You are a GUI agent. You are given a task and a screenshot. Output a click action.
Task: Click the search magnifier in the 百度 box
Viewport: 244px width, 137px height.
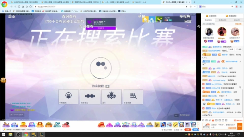[x=232, y=6]
